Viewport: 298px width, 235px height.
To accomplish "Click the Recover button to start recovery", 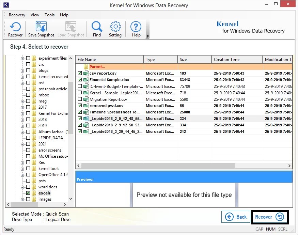I will pyautogui.click(x=270, y=217).
